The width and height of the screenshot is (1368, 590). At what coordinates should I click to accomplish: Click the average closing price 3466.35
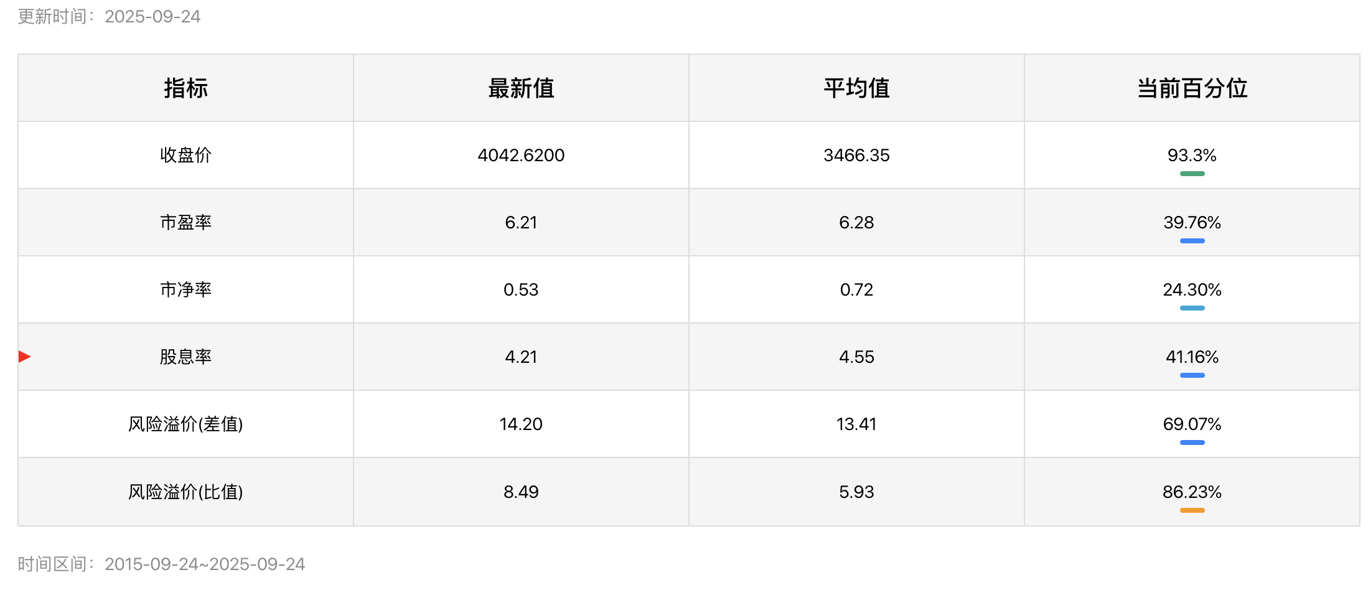point(856,155)
